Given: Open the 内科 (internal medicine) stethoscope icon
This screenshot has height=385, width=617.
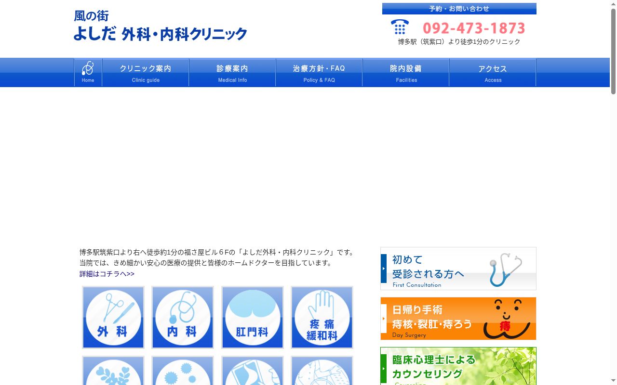Looking at the screenshot, I should tap(183, 317).
